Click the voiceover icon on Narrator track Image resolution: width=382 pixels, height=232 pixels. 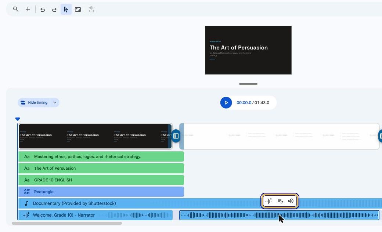pos(26,215)
